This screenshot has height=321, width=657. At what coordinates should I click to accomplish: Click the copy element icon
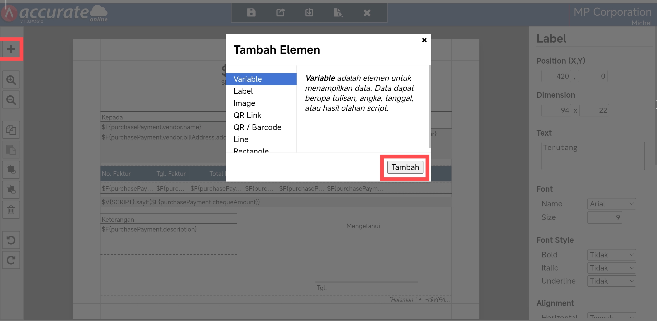point(11,130)
